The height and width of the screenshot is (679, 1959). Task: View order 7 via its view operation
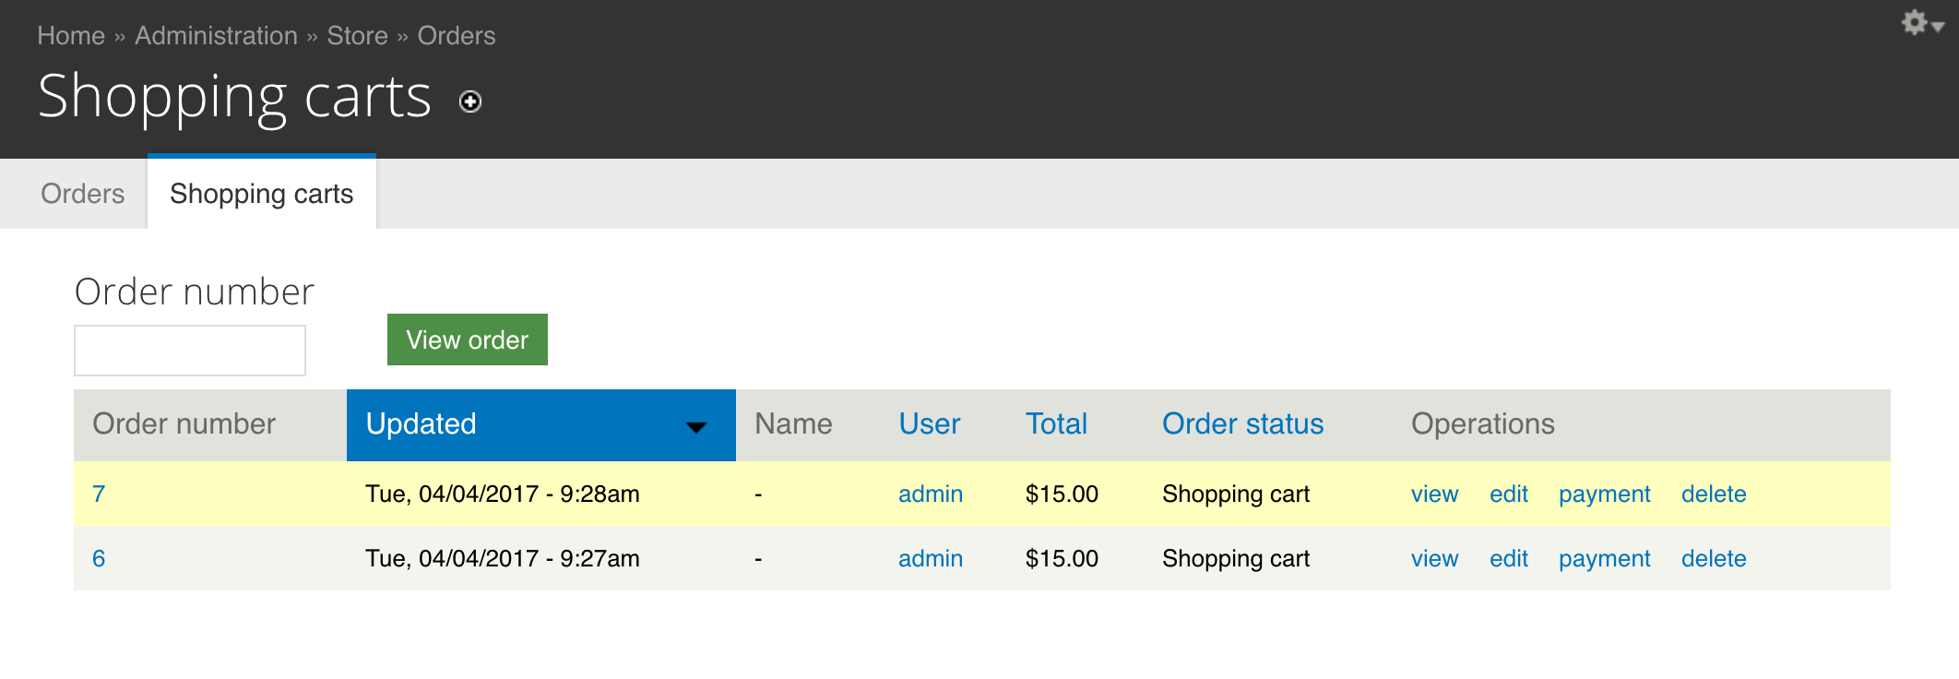point(1435,494)
